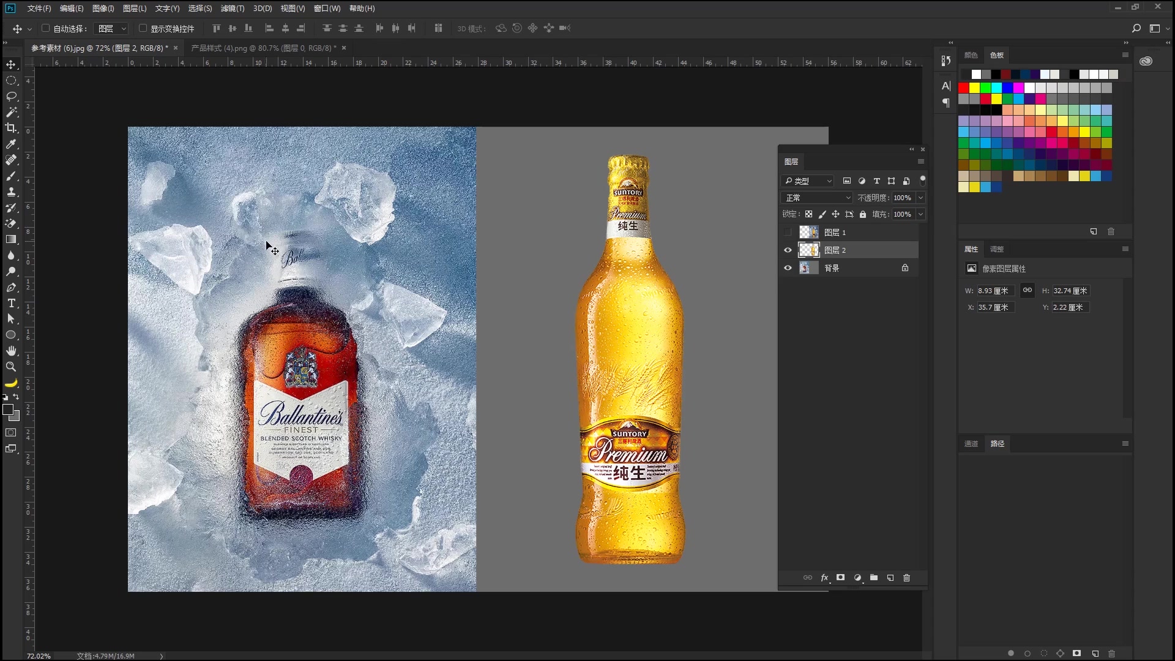Hide the 图层 2 layer

click(x=788, y=250)
